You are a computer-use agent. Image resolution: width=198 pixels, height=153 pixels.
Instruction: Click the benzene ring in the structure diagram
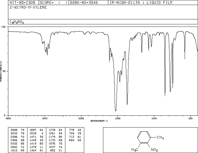[x=144, y=137]
